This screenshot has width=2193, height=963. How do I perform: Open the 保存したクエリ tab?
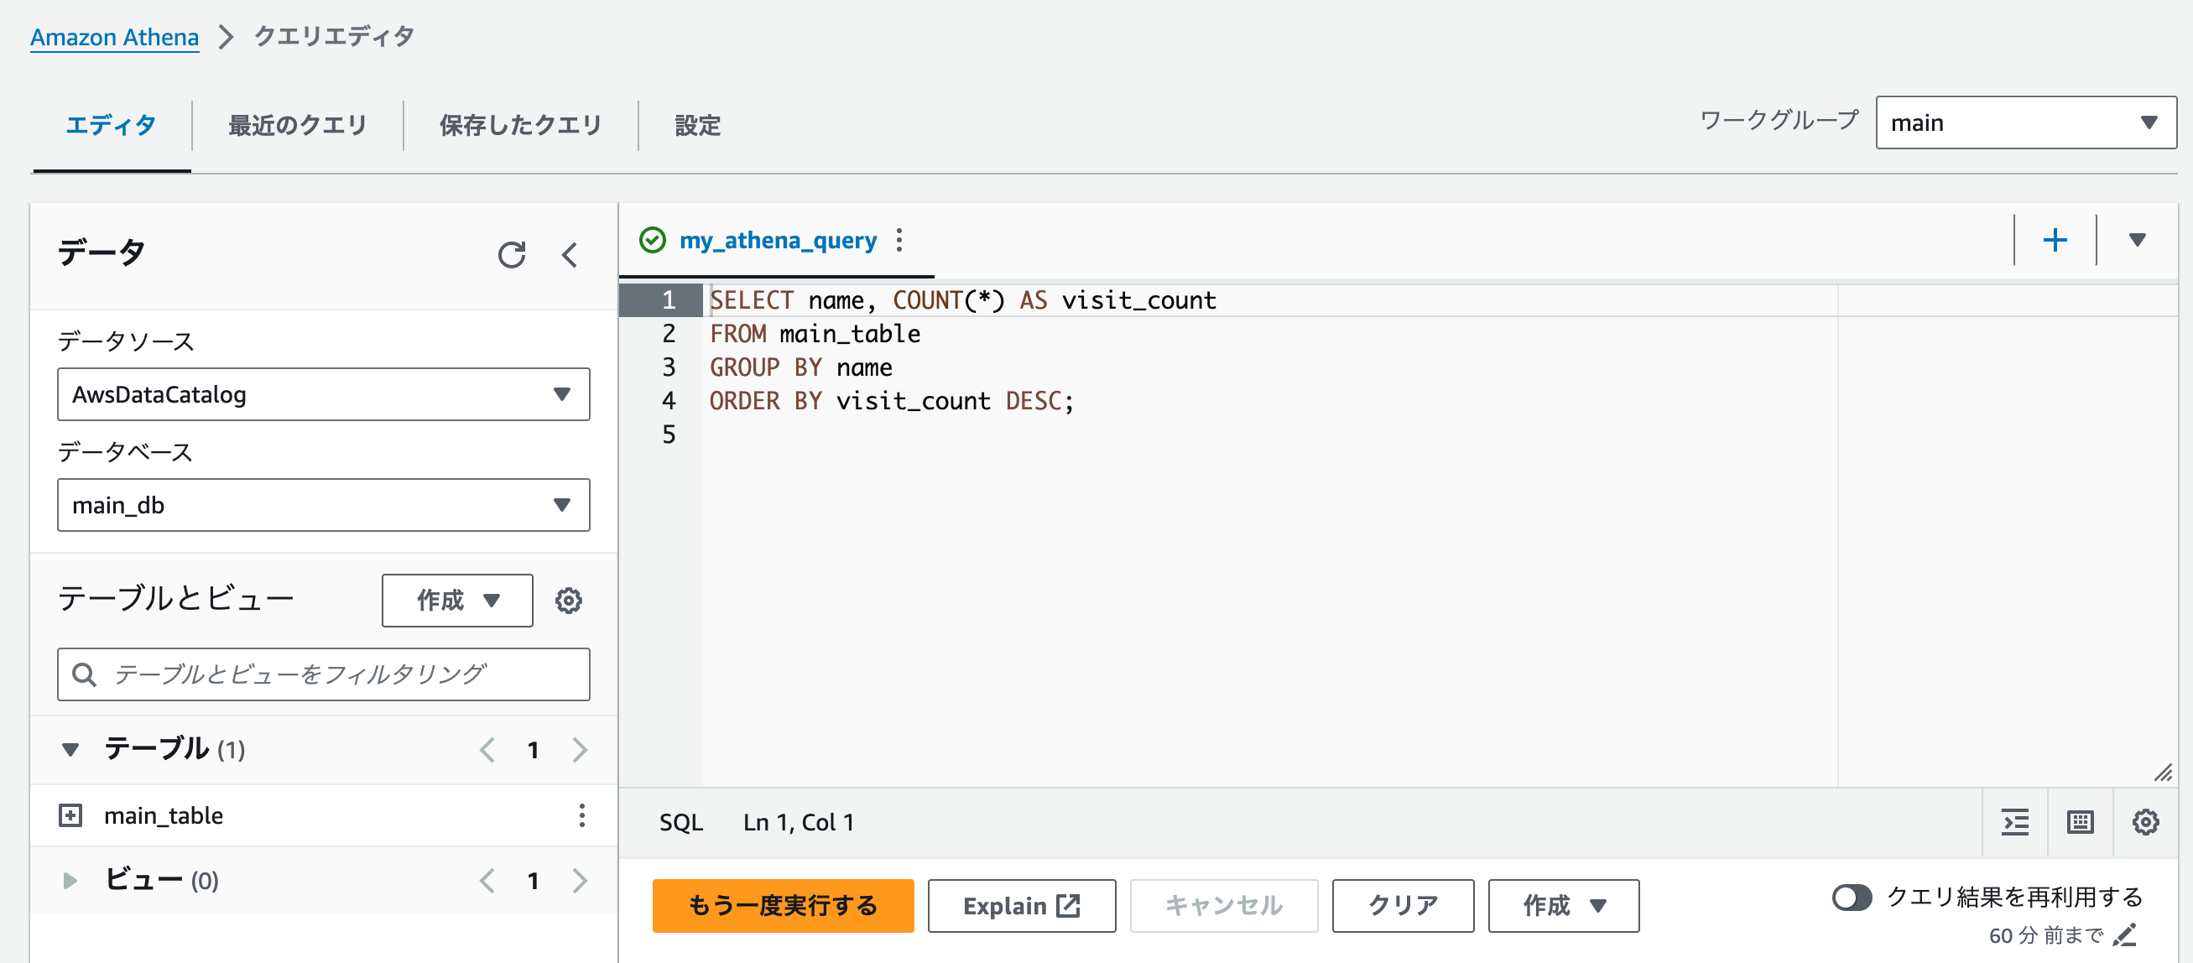tap(520, 124)
